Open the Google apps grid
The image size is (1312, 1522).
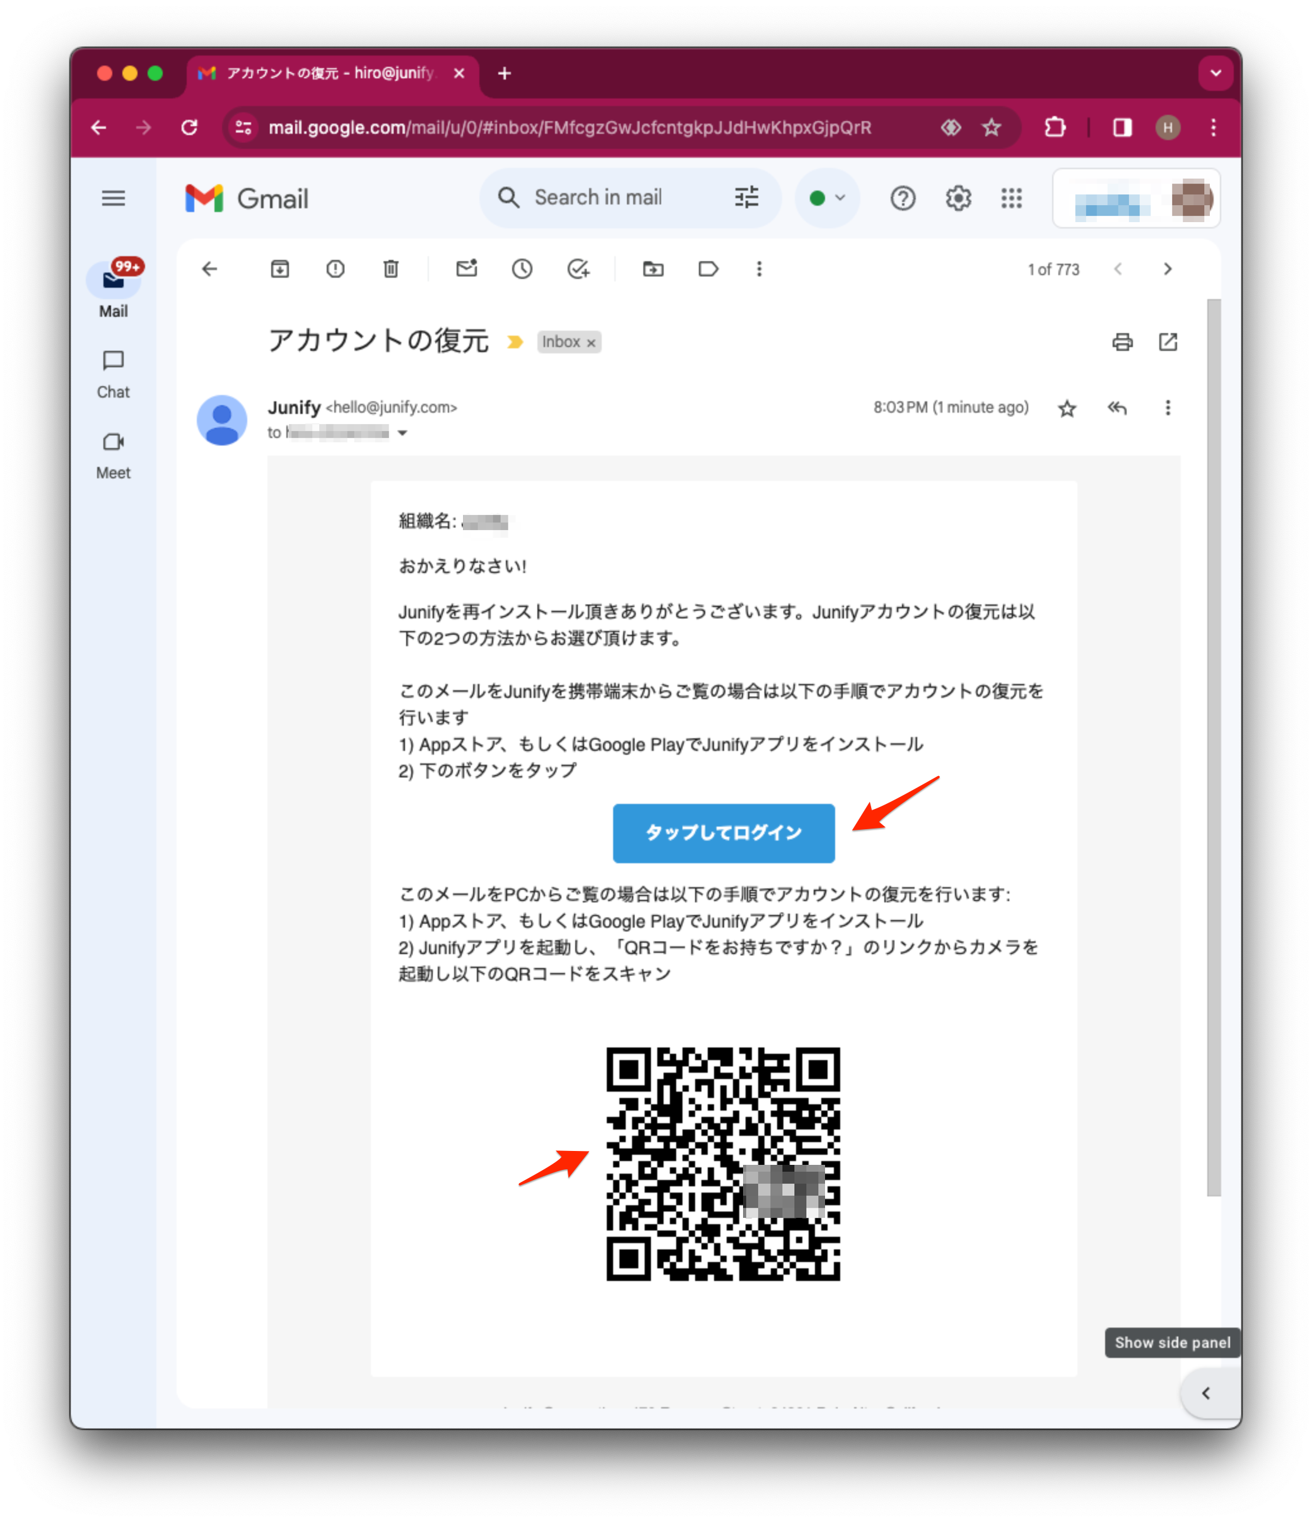tap(1012, 198)
